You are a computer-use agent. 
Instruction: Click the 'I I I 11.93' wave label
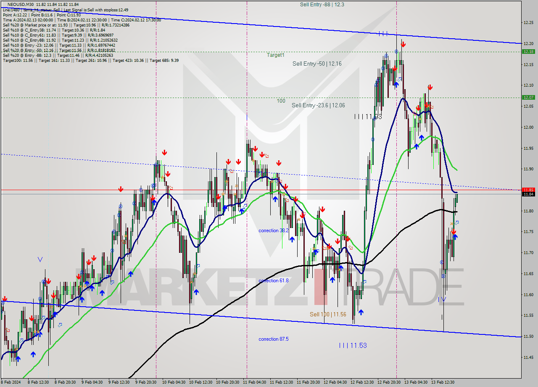(368, 117)
